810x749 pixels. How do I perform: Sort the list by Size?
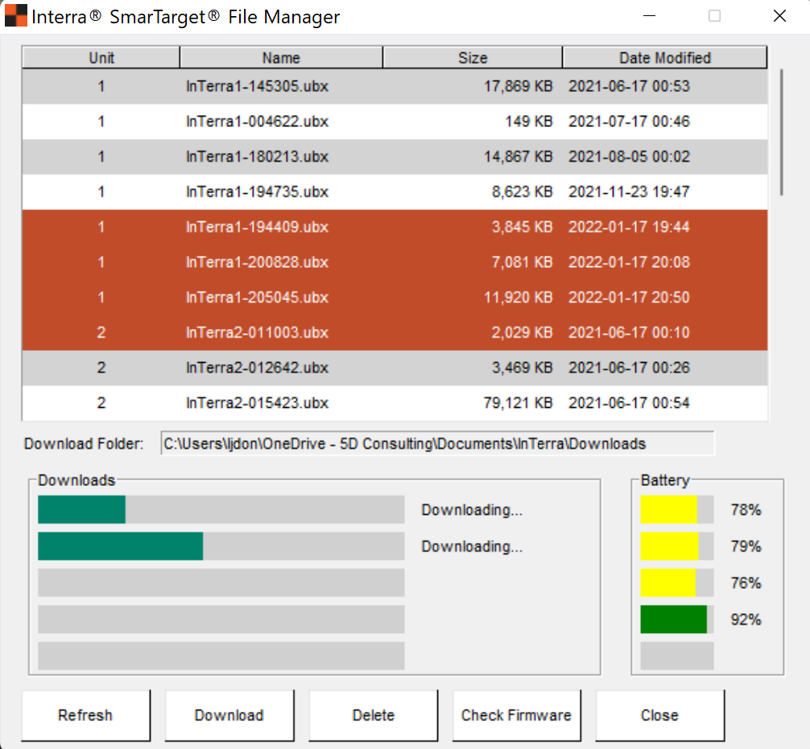point(473,57)
